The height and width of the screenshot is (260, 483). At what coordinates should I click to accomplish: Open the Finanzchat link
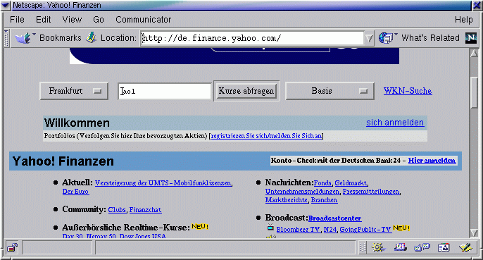pos(145,210)
